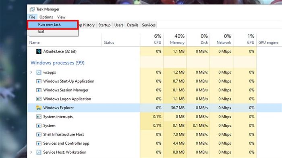Click the wsappx gear icon
The height and width of the screenshot is (158, 282).
point(39,72)
